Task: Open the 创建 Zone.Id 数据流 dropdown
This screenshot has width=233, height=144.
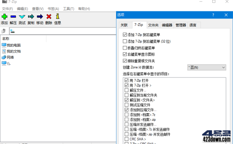Action: coord(207,68)
